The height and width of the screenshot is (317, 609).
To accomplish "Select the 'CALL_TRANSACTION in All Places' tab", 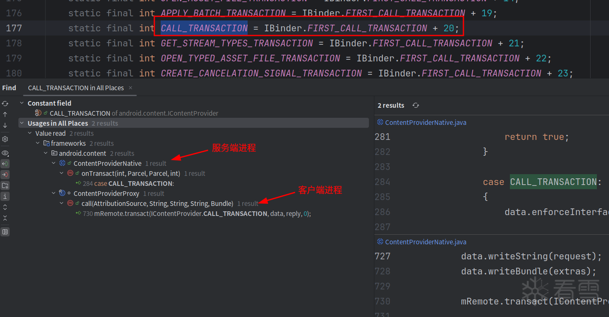I will click(x=76, y=88).
